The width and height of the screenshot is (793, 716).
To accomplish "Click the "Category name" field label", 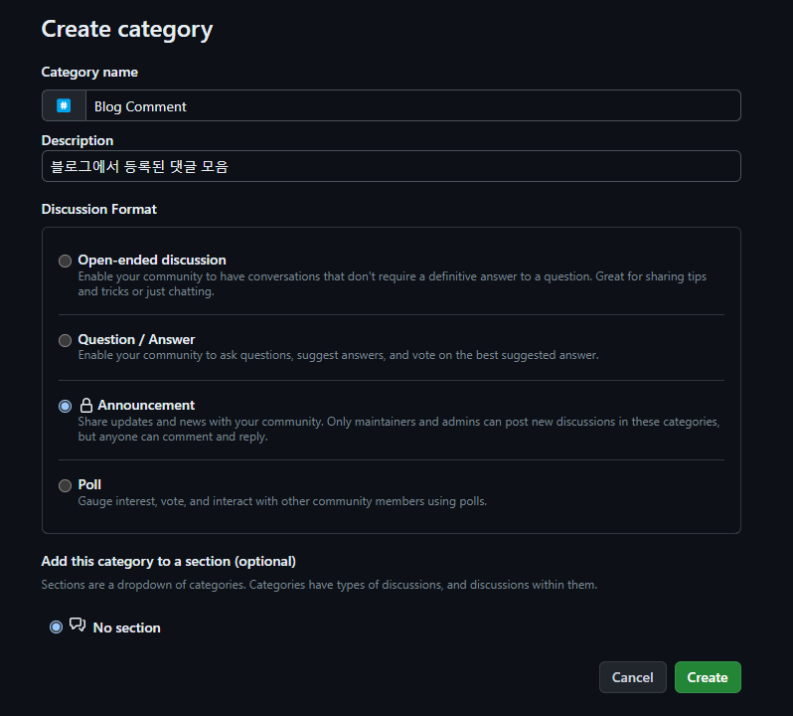I will (89, 72).
